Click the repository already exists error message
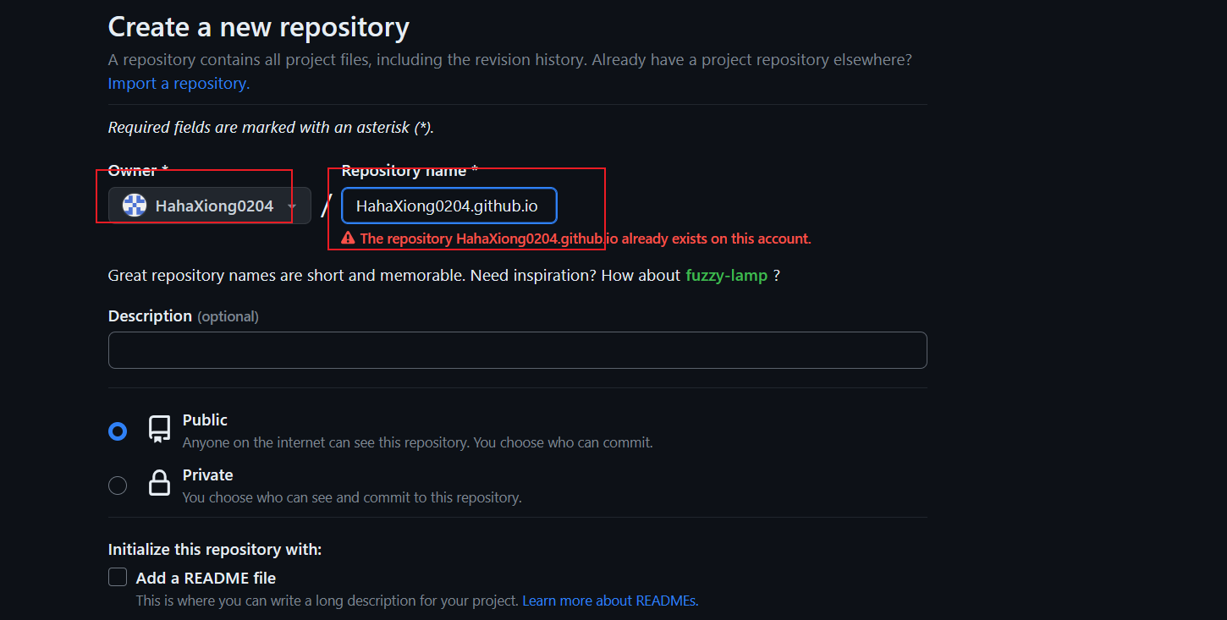The image size is (1227, 620). coord(585,239)
